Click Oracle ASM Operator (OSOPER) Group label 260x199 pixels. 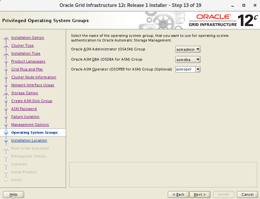coord(122,69)
